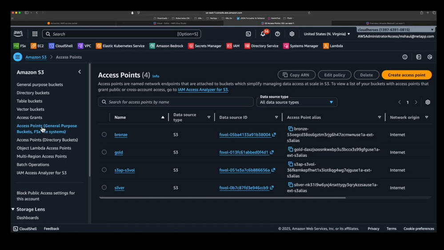Copy the gold access point alias

(x=290, y=149)
